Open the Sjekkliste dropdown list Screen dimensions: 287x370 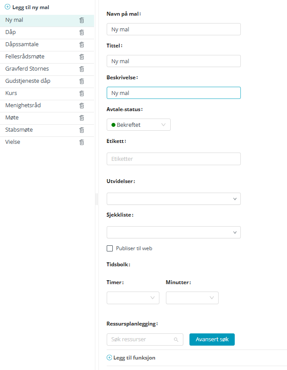(173, 232)
